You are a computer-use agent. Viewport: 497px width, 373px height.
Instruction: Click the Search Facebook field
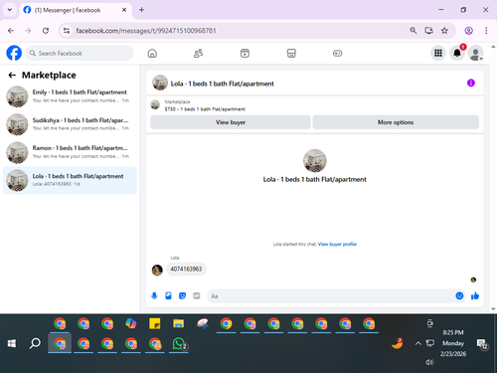point(80,53)
